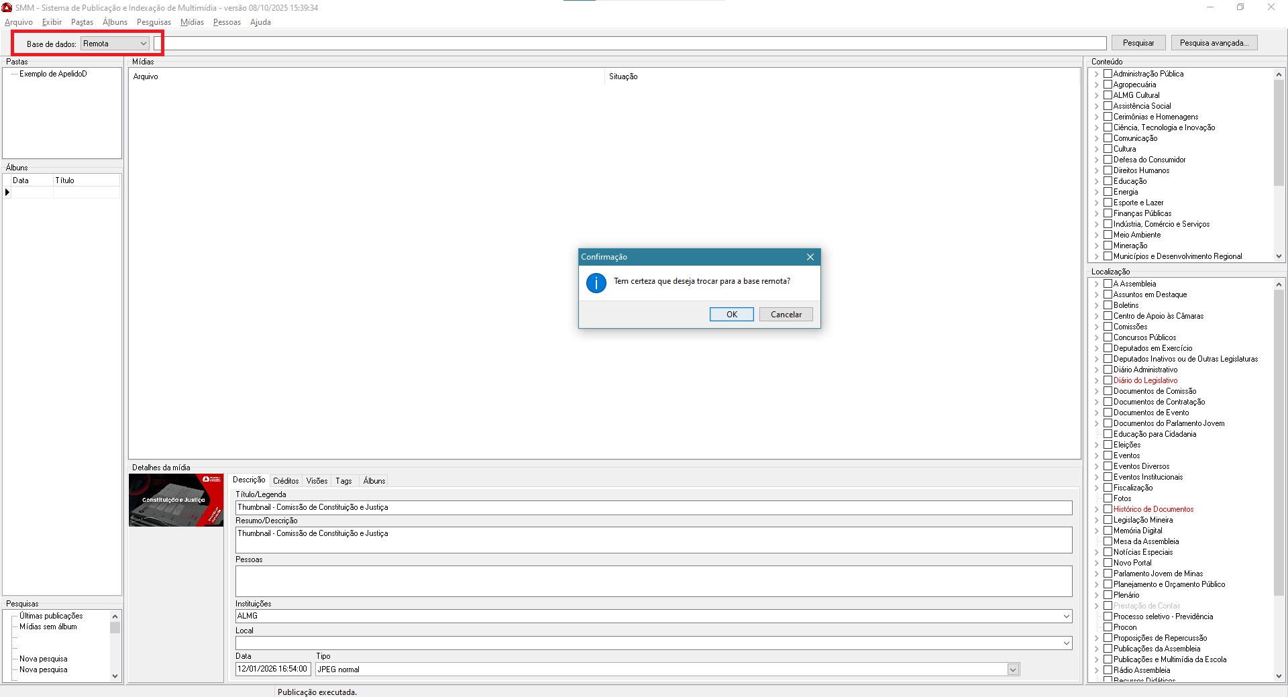
Task: Click the Pesquisa avançada button
Action: [x=1214, y=43]
